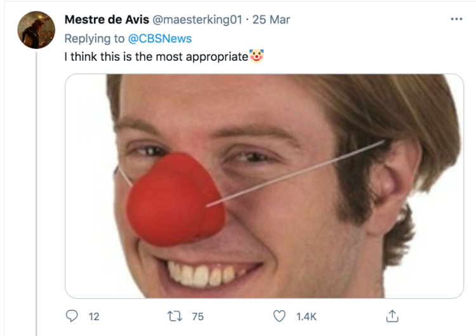Image resolution: width=476 pixels, height=336 pixels.
Task: Click the reply count 12
Action: click(x=94, y=316)
